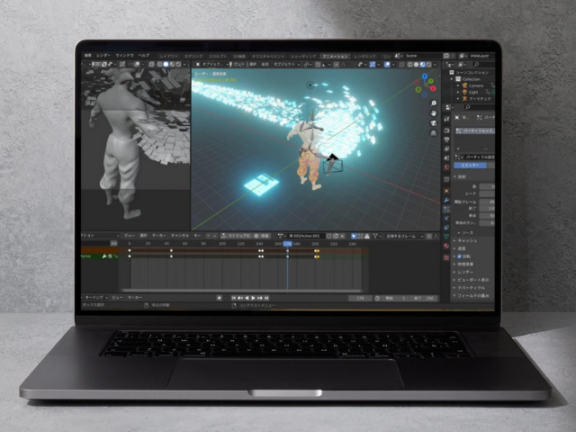
Task: Open the World properties tab icon
Action: (446, 167)
